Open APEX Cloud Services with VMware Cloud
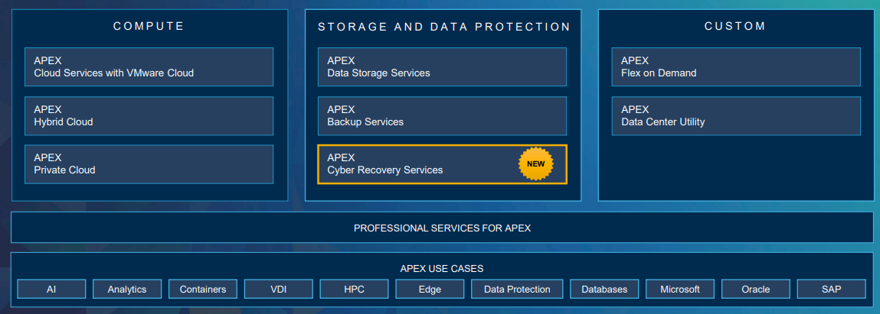880x314 pixels. pos(149,66)
